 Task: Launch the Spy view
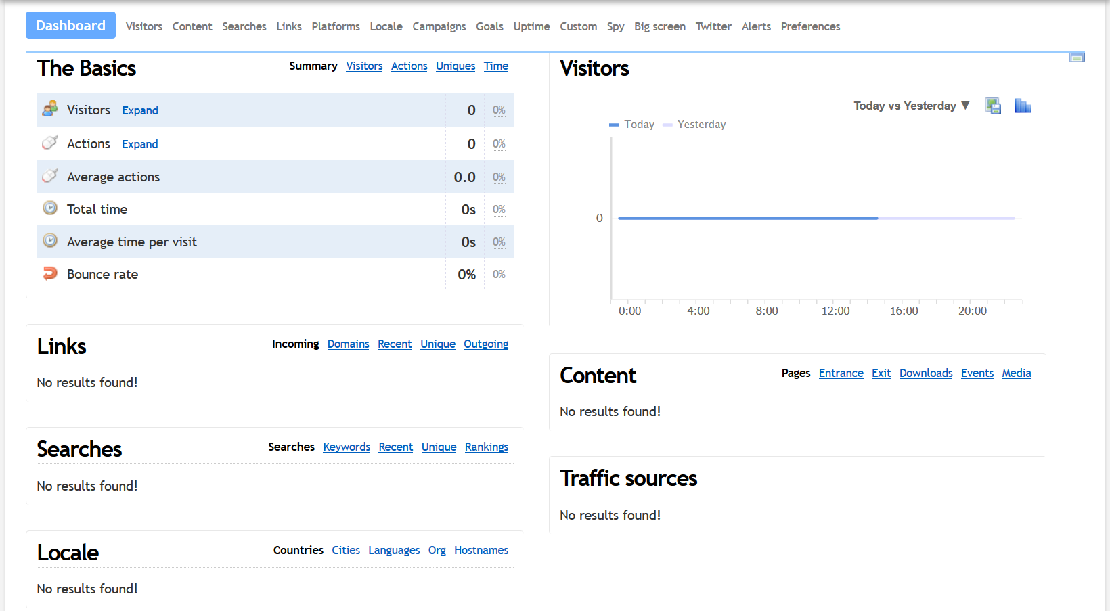(616, 26)
